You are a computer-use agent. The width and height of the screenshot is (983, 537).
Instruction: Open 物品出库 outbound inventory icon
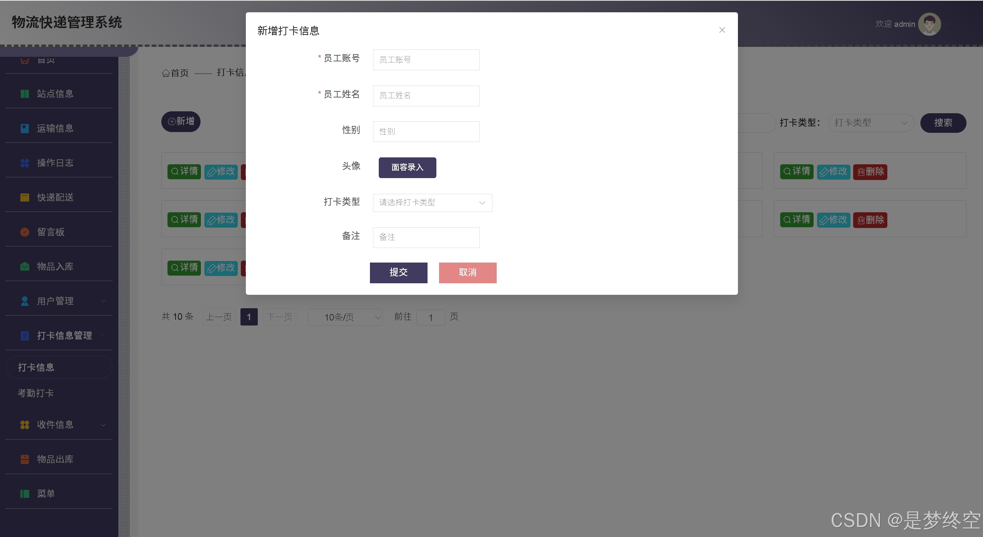25,459
